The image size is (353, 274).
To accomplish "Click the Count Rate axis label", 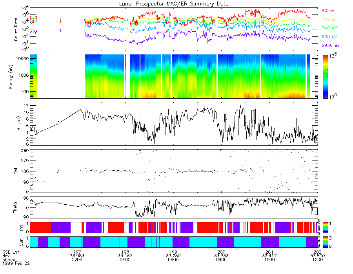I will (x=16, y=29).
